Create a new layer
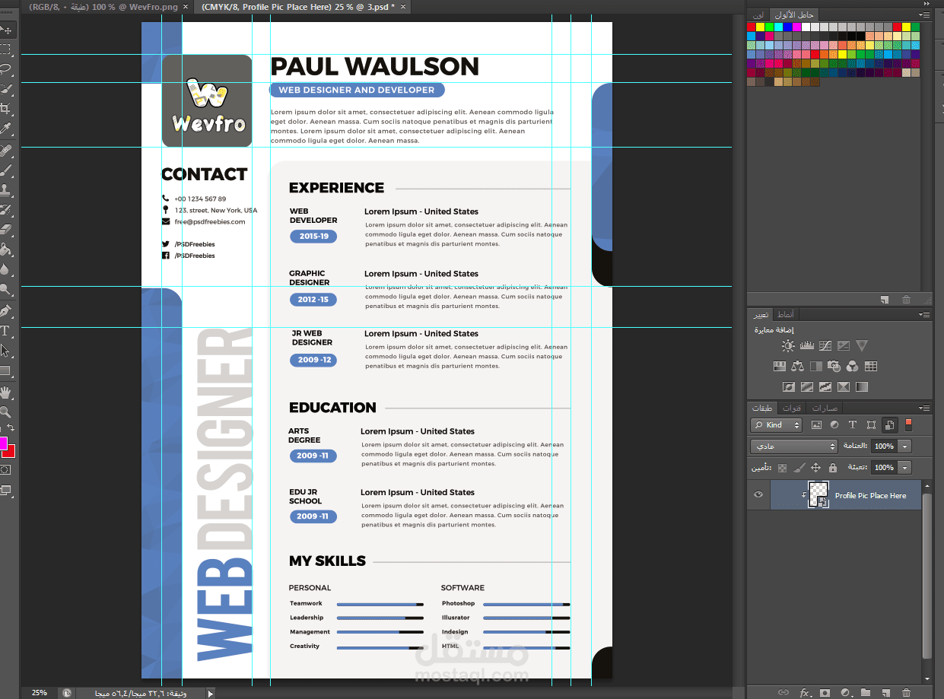Screen dimensions: 944x699 click(x=885, y=692)
